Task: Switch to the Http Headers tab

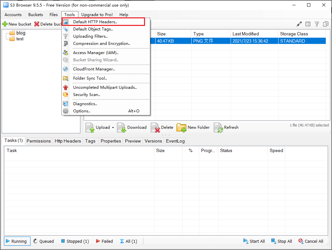Action: 68,141
